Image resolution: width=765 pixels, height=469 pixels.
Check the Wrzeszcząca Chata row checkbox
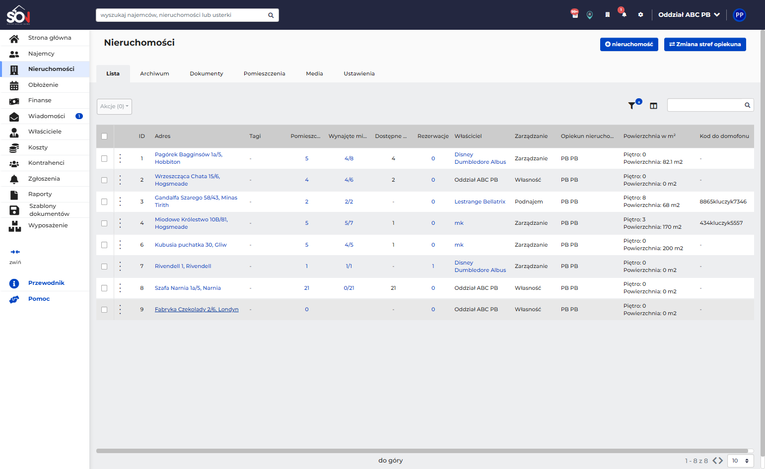(104, 180)
